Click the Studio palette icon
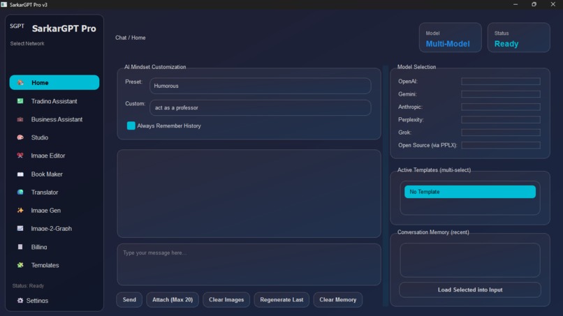Image resolution: width=563 pixels, height=316 pixels. coord(20,137)
